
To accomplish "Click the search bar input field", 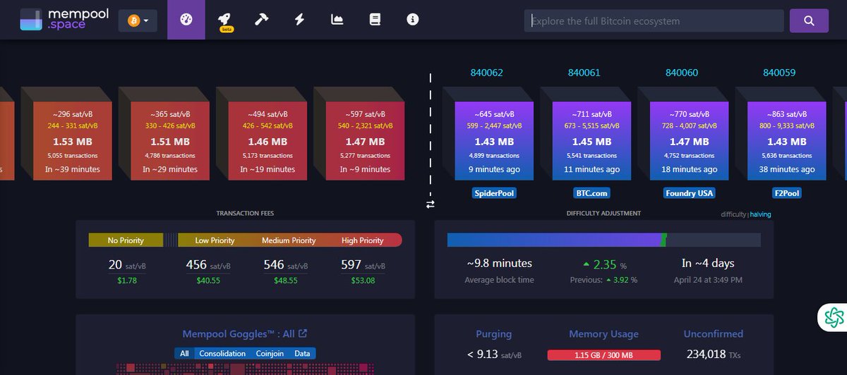I will coord(654,20).
